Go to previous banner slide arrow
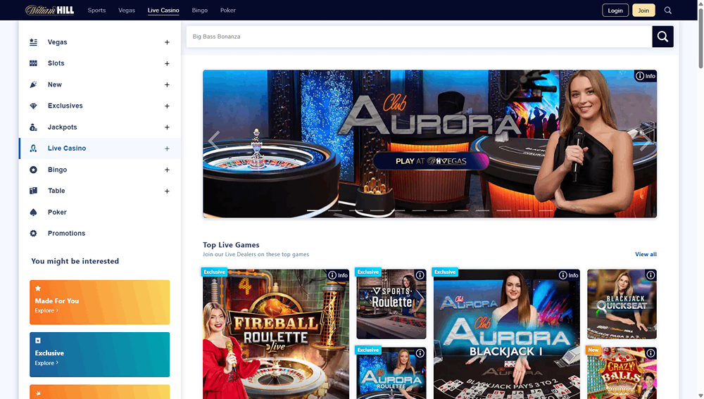Viewport: 704px width, 399px height. click(x=214, y=140)
